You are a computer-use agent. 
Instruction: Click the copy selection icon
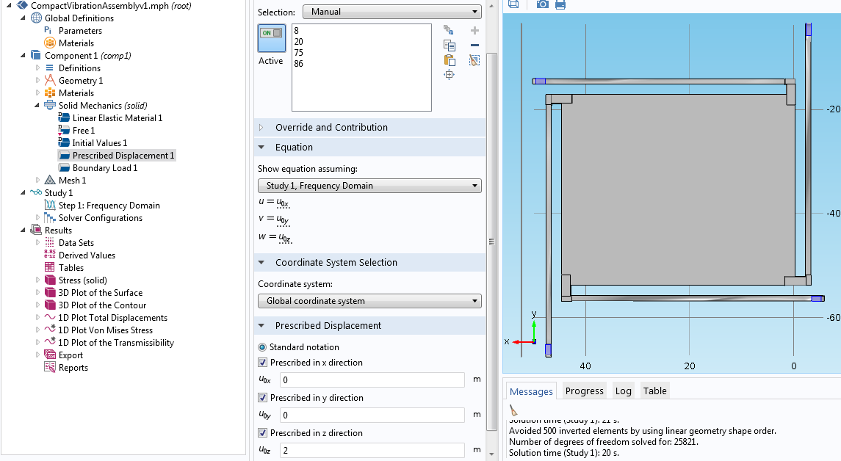[x=449, y=46]
